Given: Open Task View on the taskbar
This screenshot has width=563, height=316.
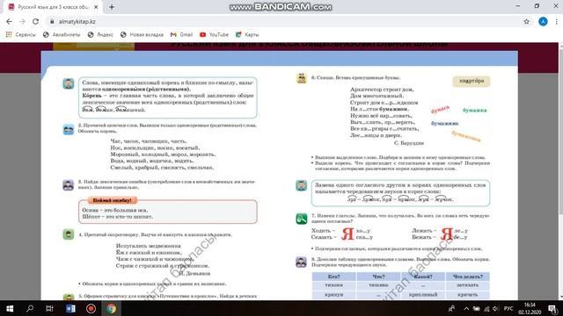Looking at the screenshot, I should [x=49, y=308].
